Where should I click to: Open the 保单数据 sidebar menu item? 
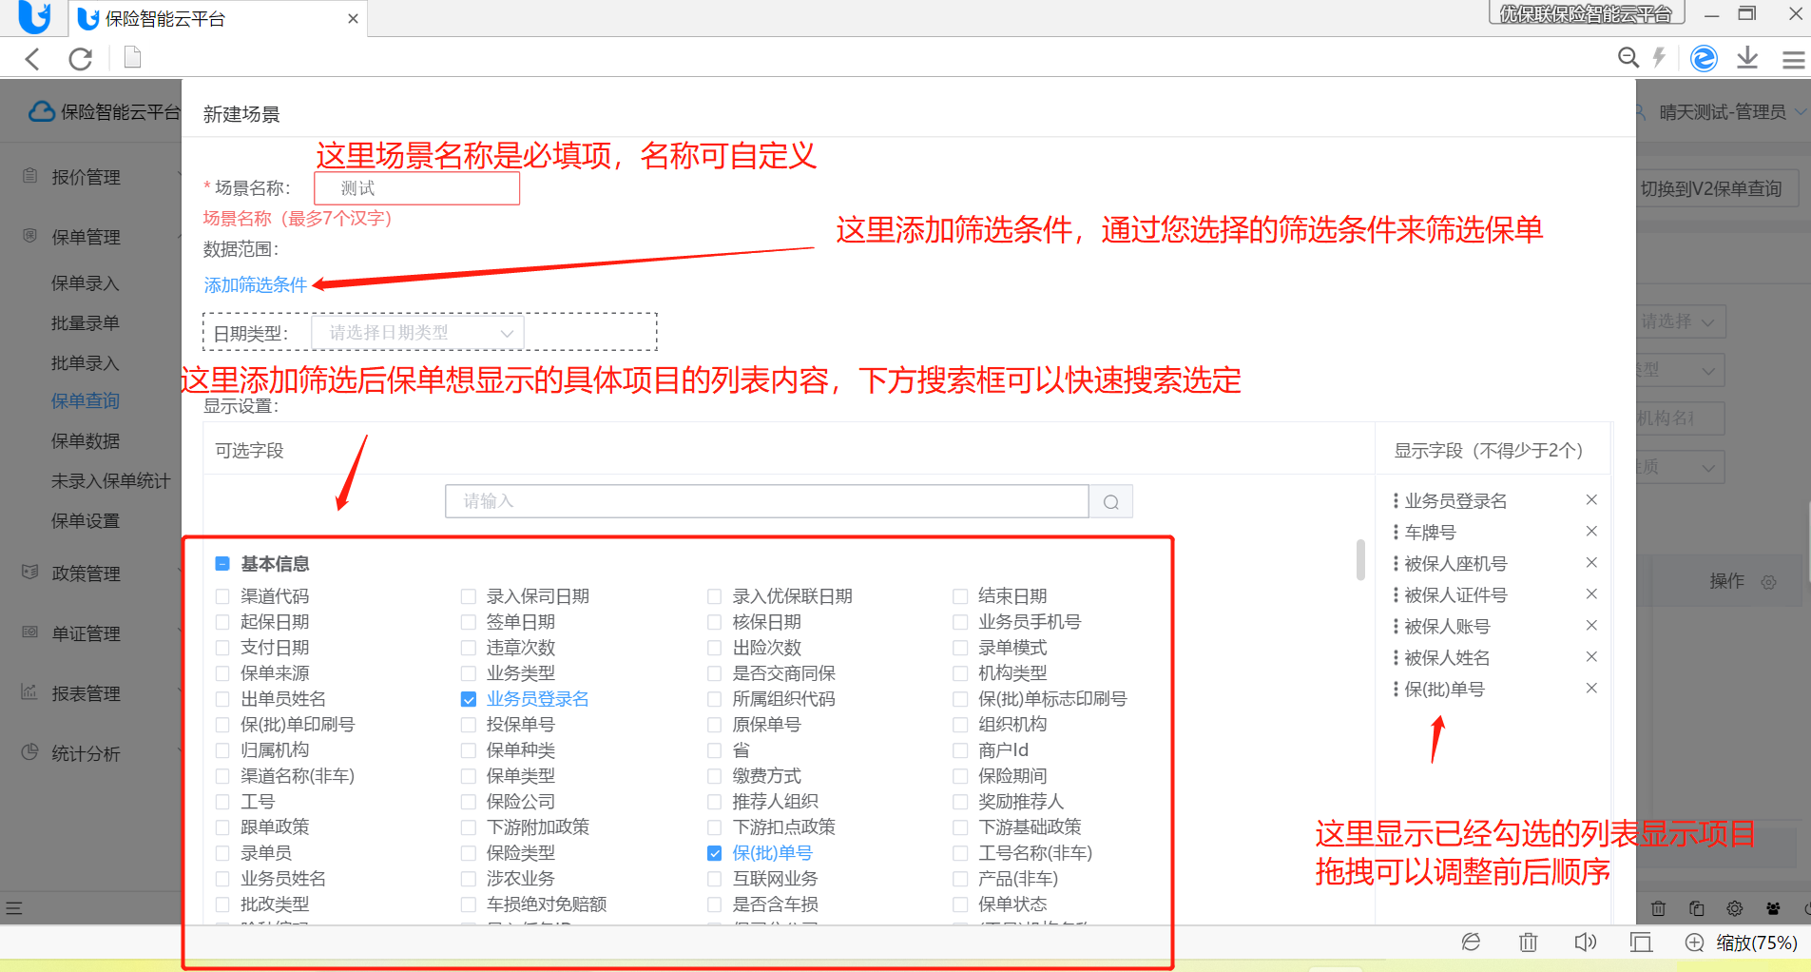coord(86,441)
